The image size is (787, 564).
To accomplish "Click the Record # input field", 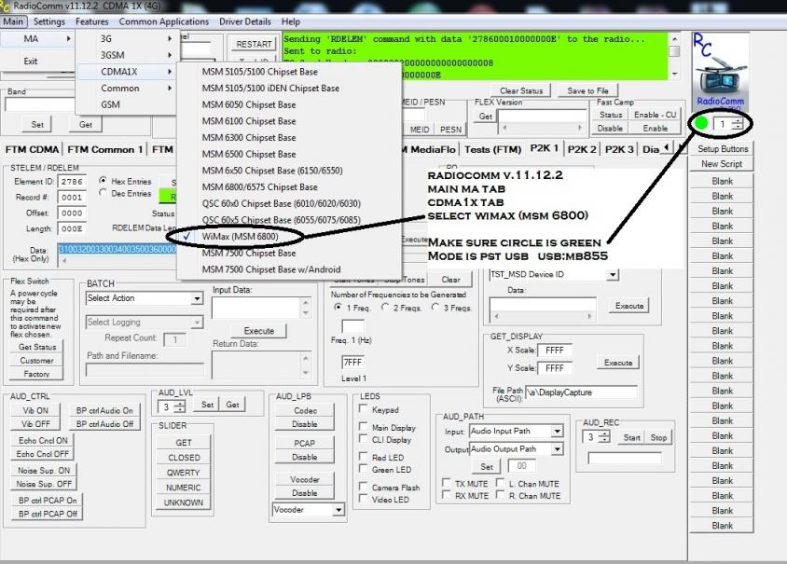I will tap(73, 198).
